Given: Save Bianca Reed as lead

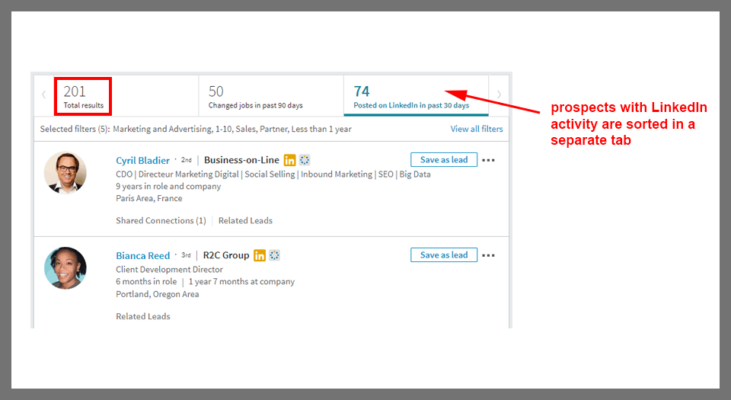Looking at the screenshot, I should tap(444, 255).
